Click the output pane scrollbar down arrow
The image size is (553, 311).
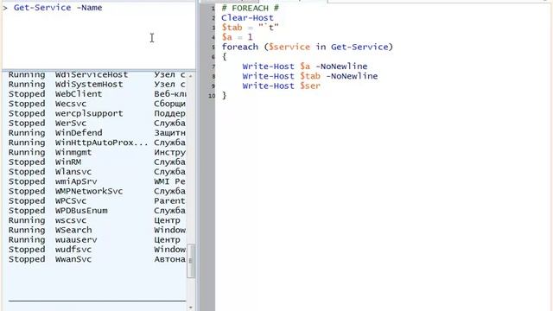(x=190, y=308)
